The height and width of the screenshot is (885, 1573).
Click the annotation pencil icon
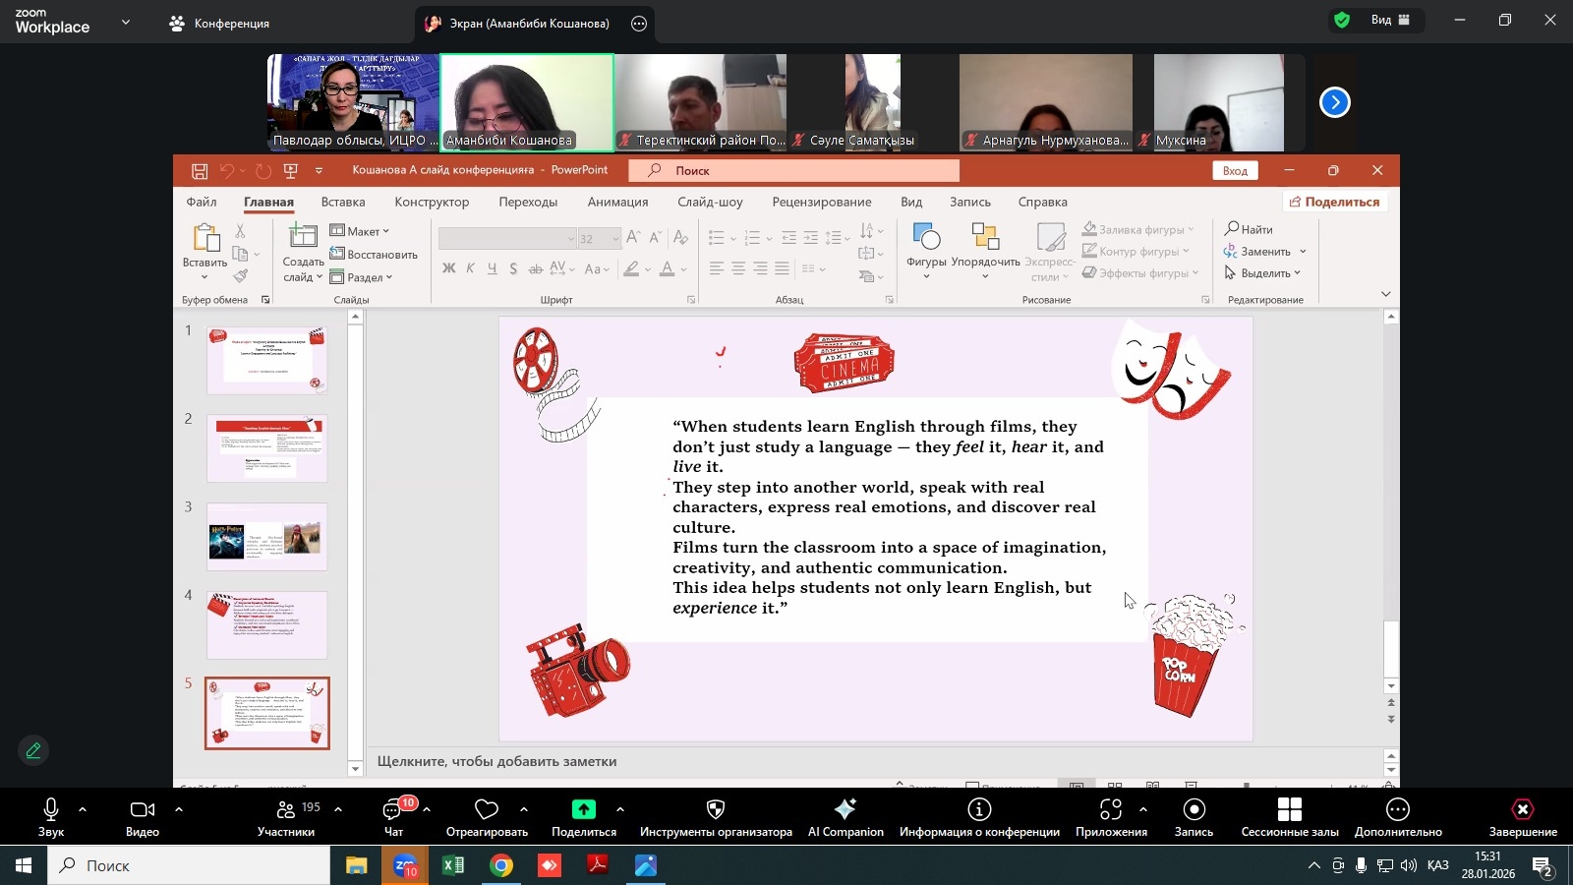tap(33, 751)
